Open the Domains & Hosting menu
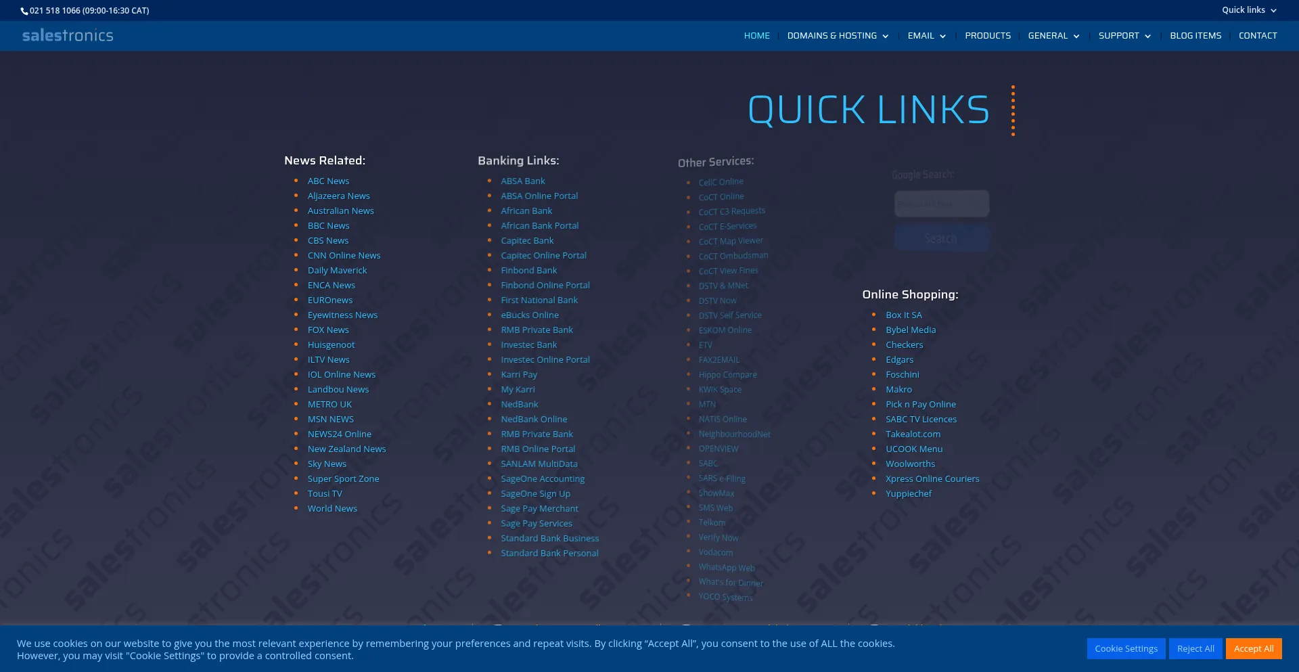The width and height of the screenshot is (1299, 672). pyautogui.click(x=838, y=36)
